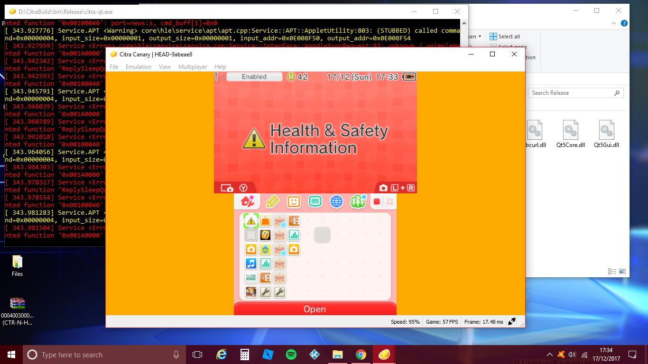Click Select all in Explorer ribbon
648x364 pixels.
[x=505, y=36]
